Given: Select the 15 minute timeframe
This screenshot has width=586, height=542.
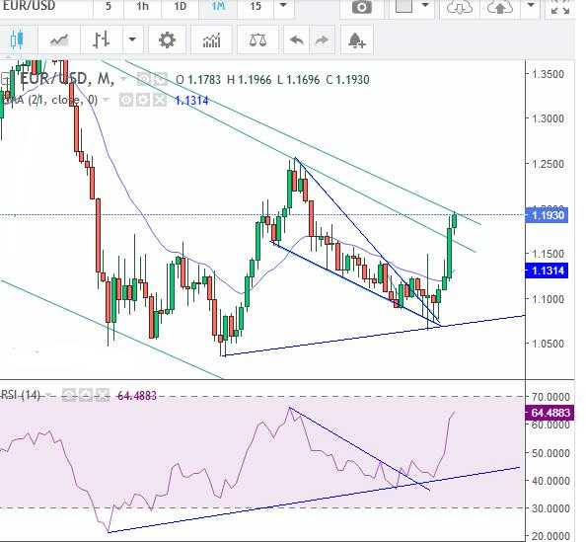Looking at the screenshot, I should [x=256, y=6].
